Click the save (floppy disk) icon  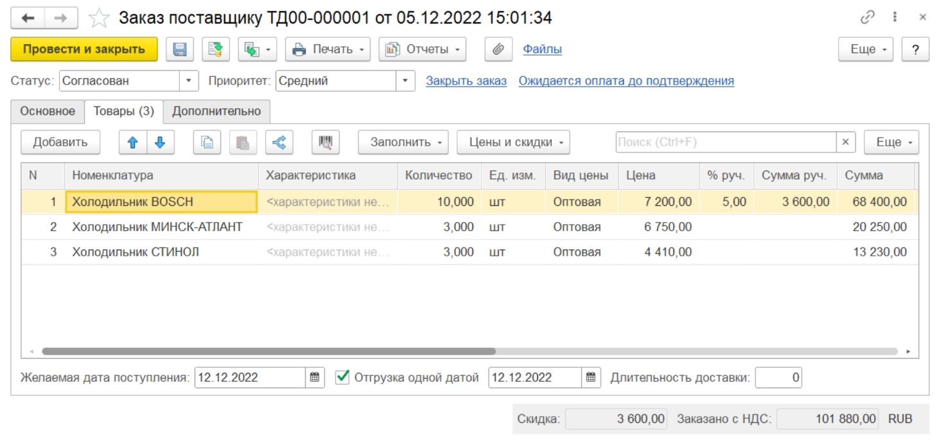pos(180,49)
